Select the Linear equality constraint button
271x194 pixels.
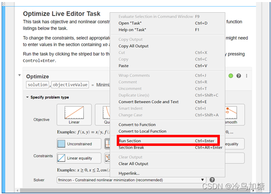click(x=79, y=158)
